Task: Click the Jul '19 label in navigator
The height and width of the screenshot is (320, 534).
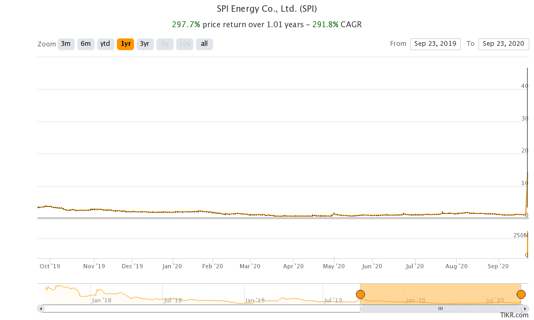Action: [x=333, y=300]
